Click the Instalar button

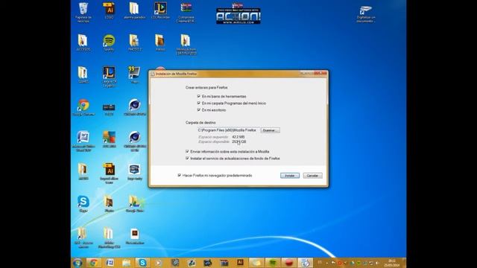[290, 176]
